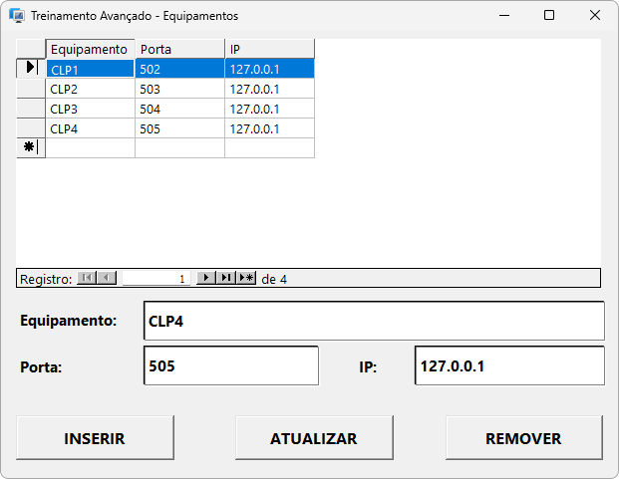Screen dimensions: 619x479
Task: Focus the IP address input field
Action: coord(508,365)
